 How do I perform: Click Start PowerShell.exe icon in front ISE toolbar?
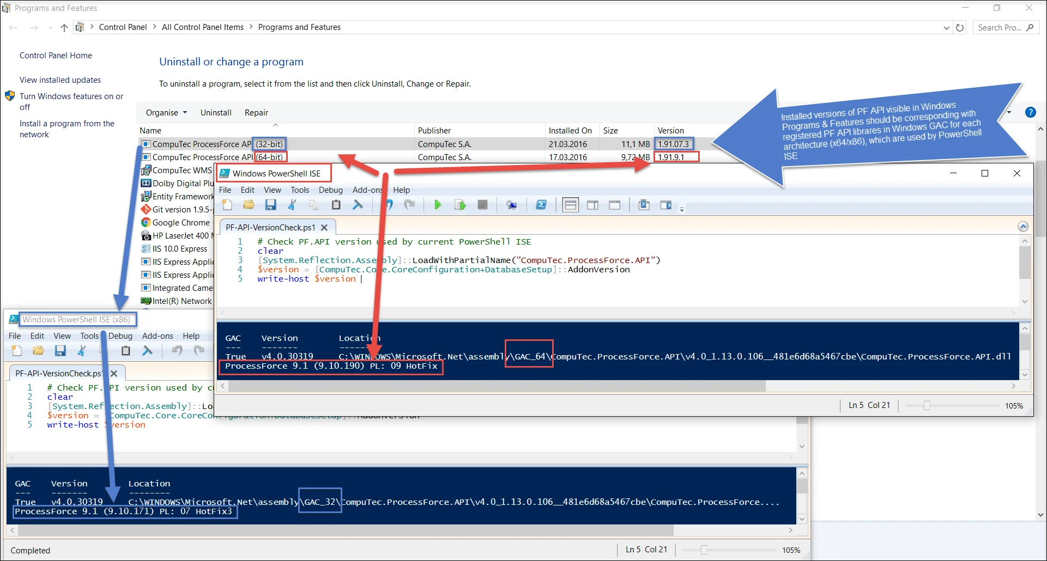(541, 205)
